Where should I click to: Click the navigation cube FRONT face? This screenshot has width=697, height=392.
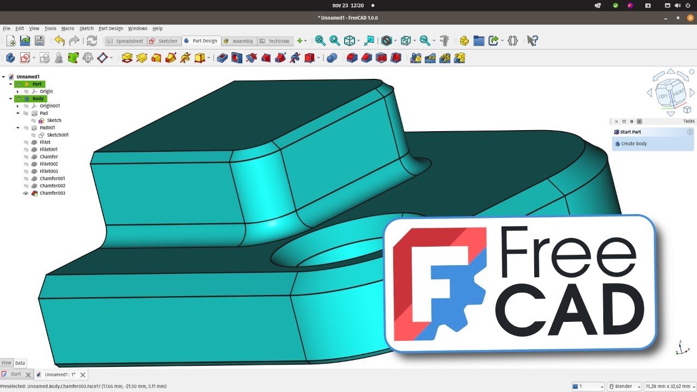(678, 93)
